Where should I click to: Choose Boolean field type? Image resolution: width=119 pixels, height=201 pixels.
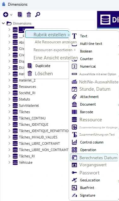[86, 51]
